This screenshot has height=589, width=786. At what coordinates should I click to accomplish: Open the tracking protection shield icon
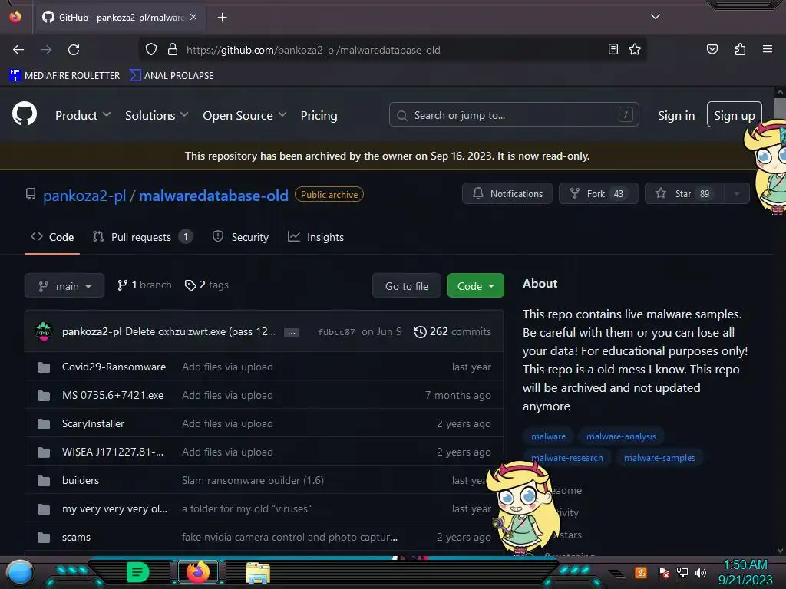click(x=151, y=50)
